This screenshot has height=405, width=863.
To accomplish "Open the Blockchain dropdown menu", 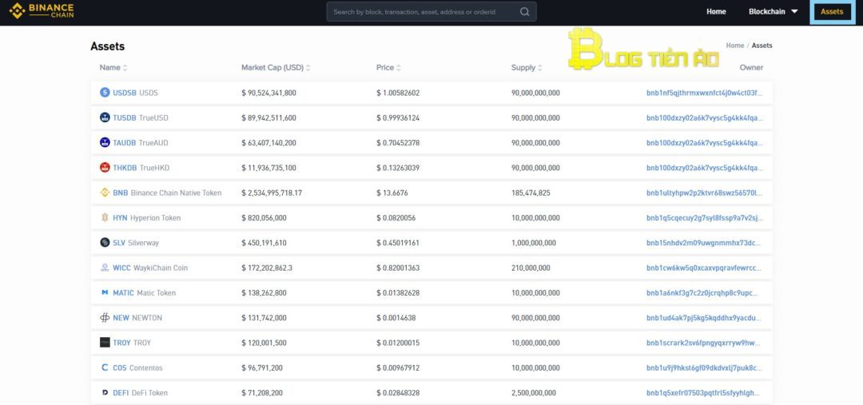I will [773, 12].
